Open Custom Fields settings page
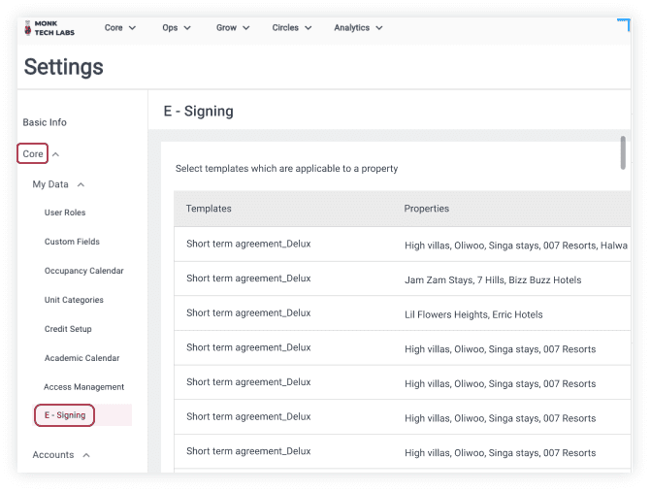 [72, 242]
